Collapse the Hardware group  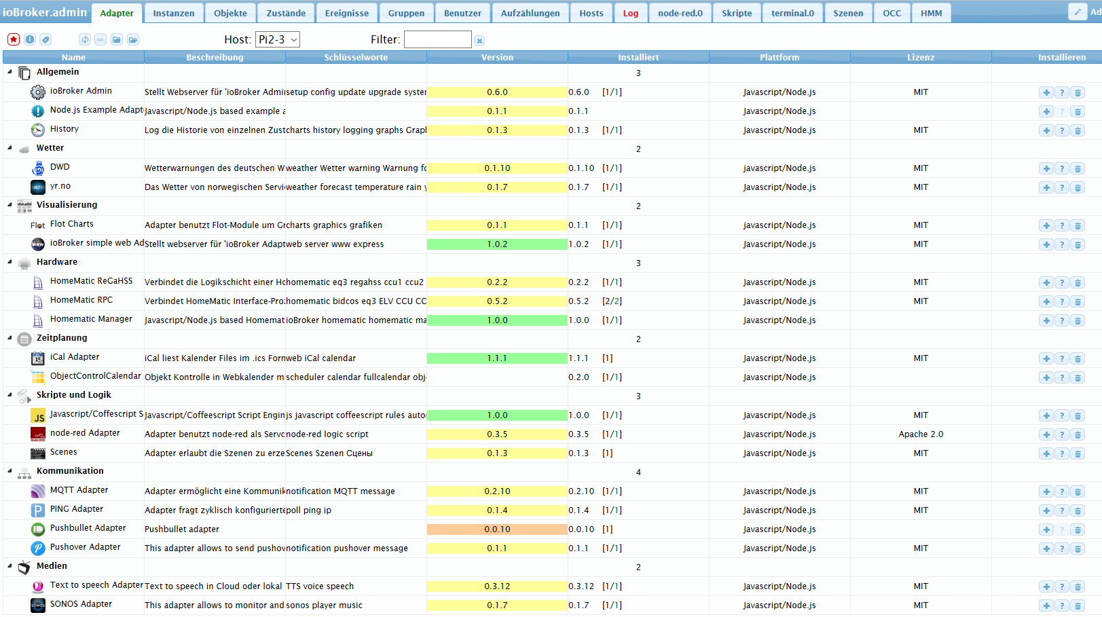[10, 262]
